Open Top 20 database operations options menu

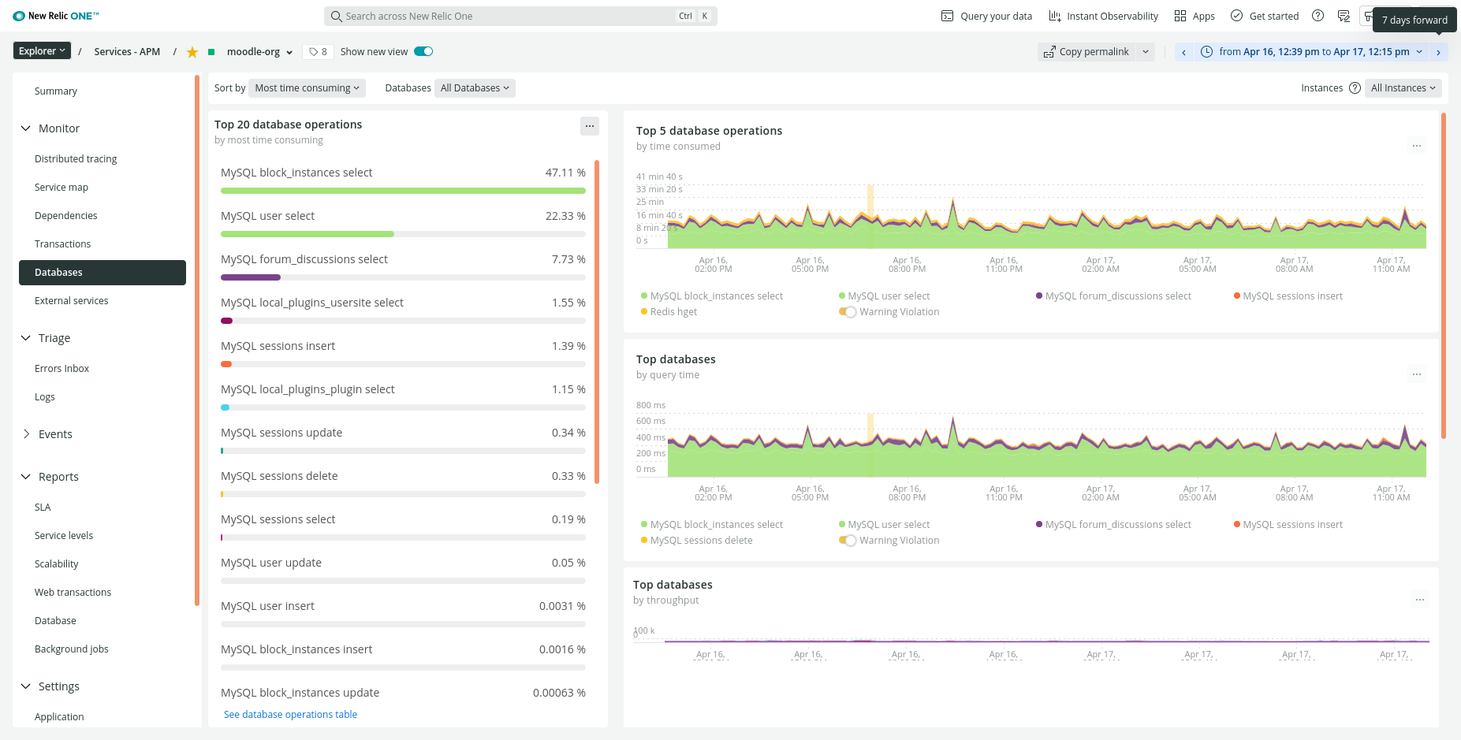pyautogui.click(x=590, y=126)
